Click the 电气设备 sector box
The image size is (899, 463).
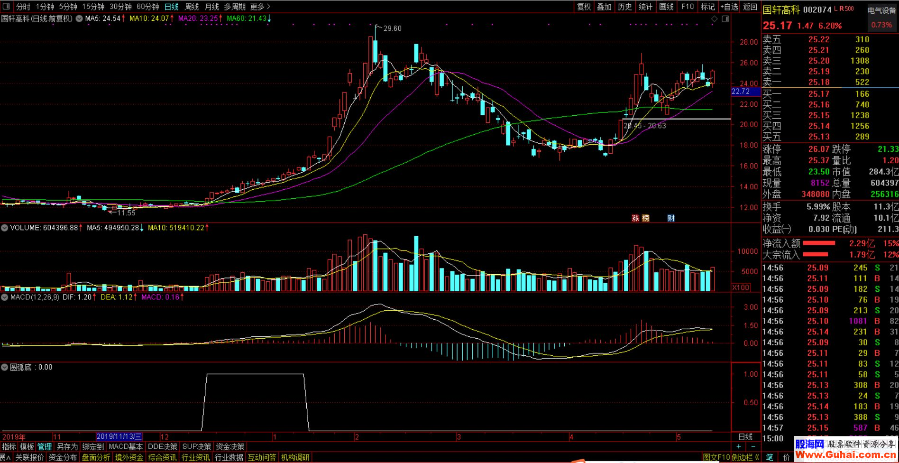coord(881,17)
